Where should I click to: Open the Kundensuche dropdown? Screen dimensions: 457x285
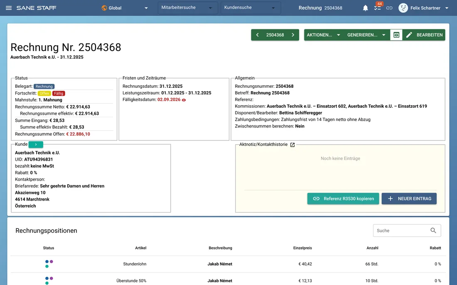(251, 8)
